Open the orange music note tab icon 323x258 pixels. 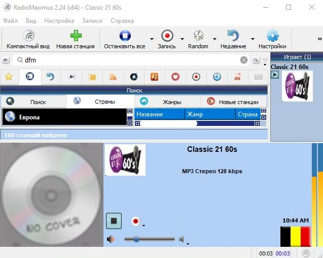pos(155,77)
